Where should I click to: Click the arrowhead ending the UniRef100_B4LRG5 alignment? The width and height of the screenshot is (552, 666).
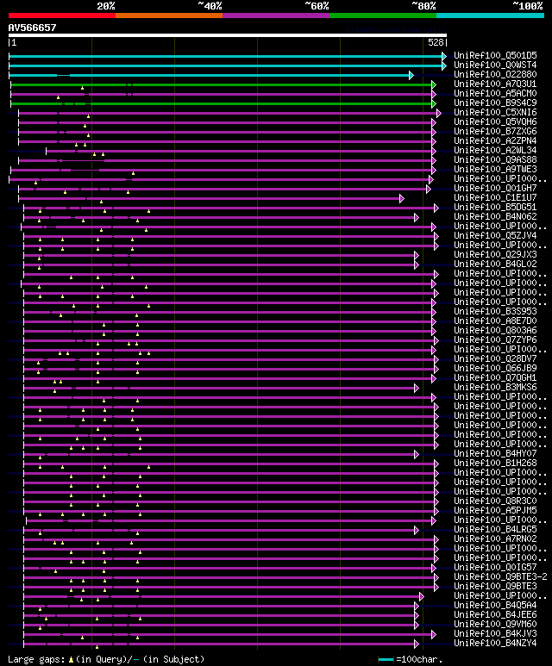(417, 530)
